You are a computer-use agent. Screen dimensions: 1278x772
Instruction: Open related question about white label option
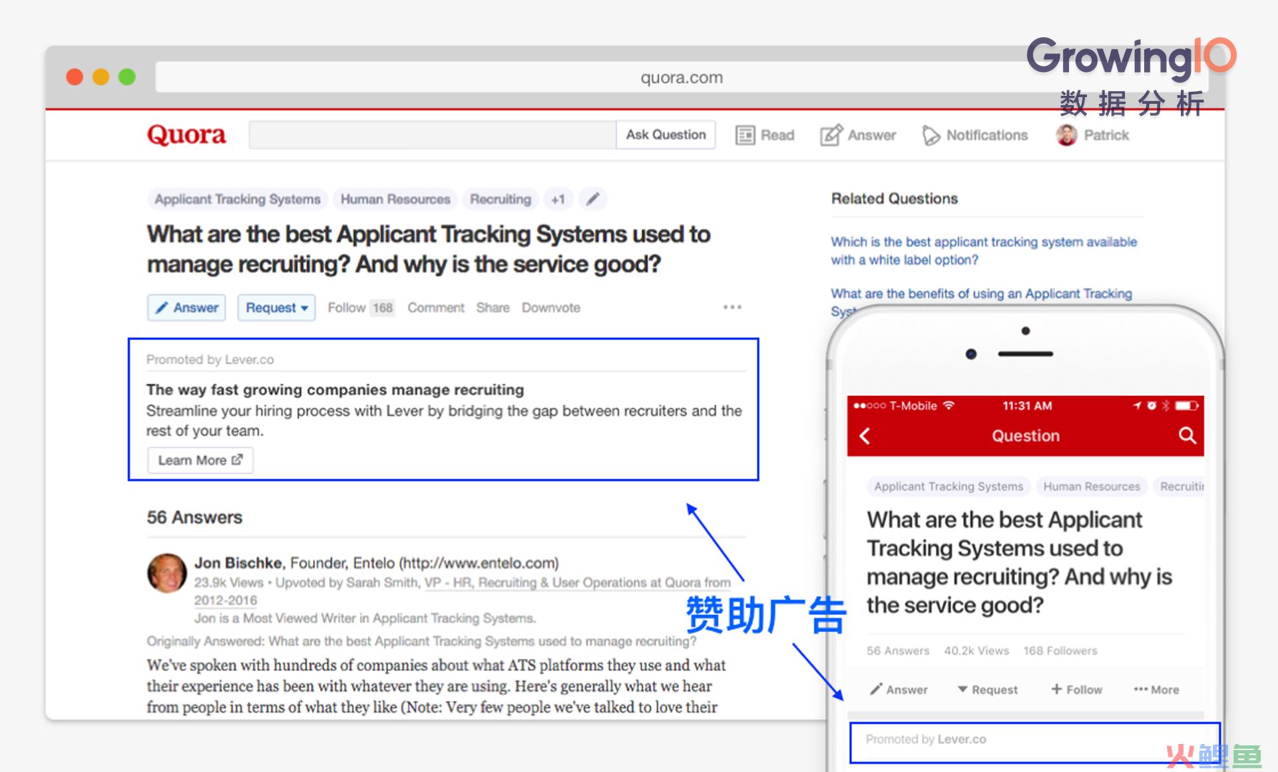pos(984,251)
